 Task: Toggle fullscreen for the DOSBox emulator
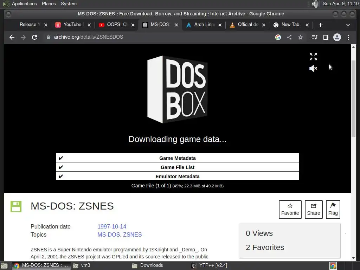click(313, 57)
